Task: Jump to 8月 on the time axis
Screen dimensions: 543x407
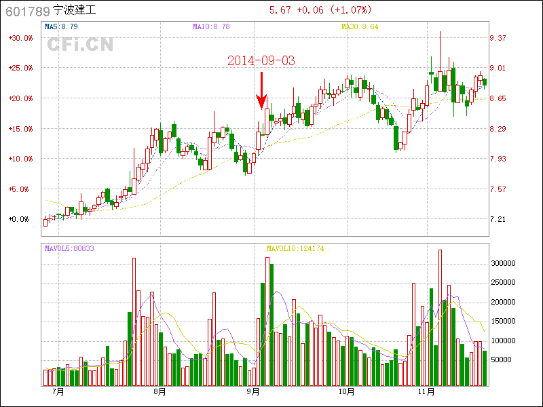Action: pos(160,391)
